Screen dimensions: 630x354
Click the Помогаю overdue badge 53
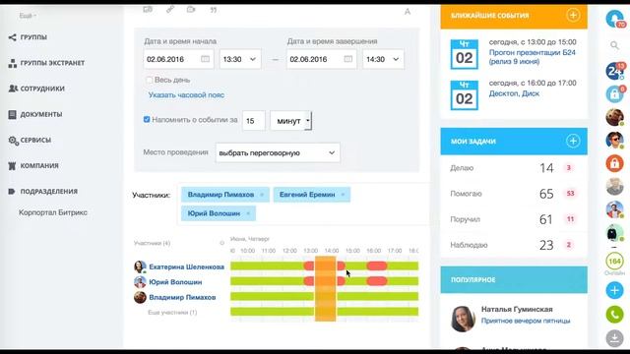point(570,194)
